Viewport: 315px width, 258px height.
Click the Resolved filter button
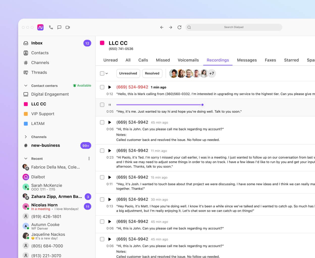coord(152,73)
